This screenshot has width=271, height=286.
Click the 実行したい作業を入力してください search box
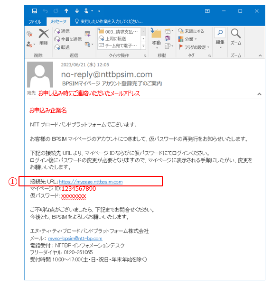(109, 21)
